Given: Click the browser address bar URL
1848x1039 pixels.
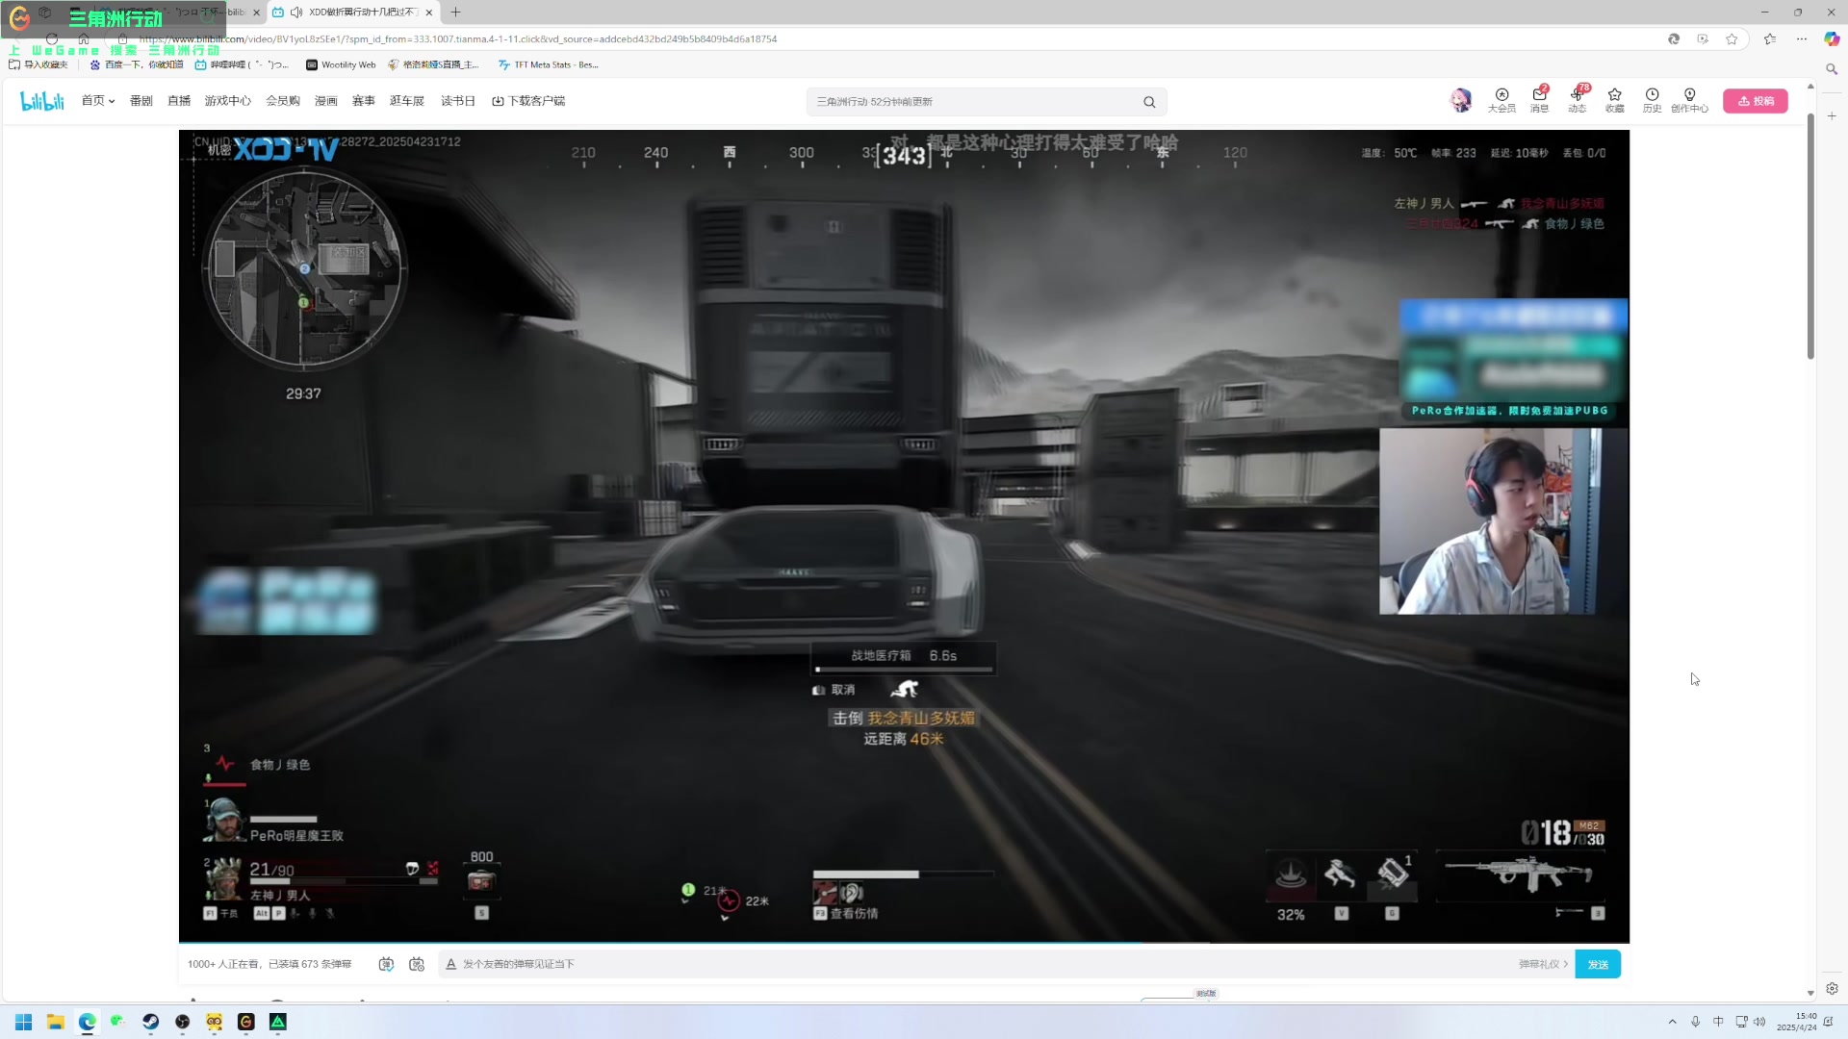Looking at the screenshot, I should (x=458, y=39).
